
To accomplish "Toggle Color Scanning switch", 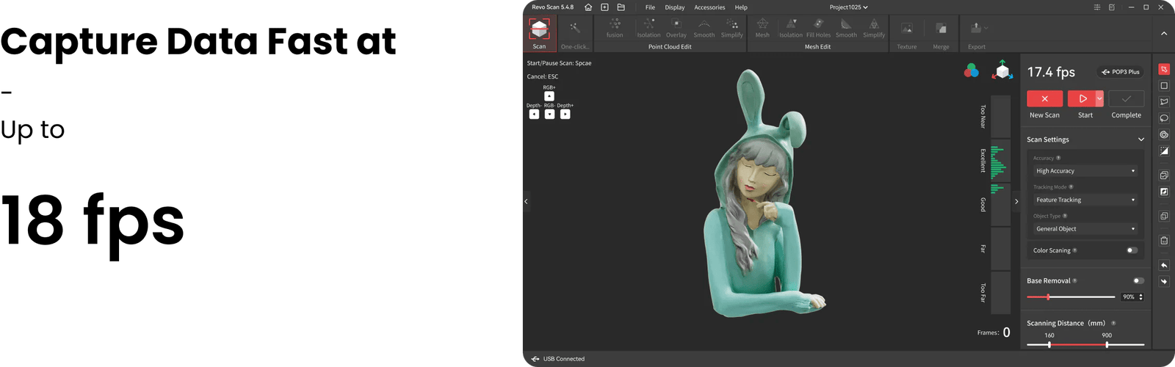I will [1132, 250].
